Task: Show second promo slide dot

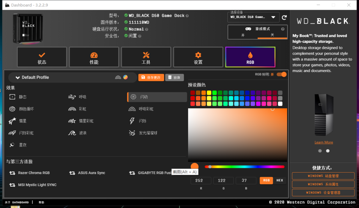Action: pos(328,151)
